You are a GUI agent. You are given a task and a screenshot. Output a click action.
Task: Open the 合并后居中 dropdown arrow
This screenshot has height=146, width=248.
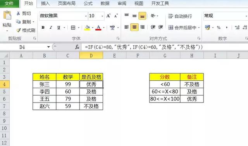pyautogui.click(x=199, y=28)
